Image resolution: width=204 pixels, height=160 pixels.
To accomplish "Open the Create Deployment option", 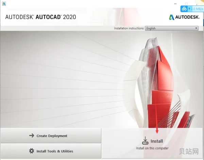I will [x=51, y=135].
